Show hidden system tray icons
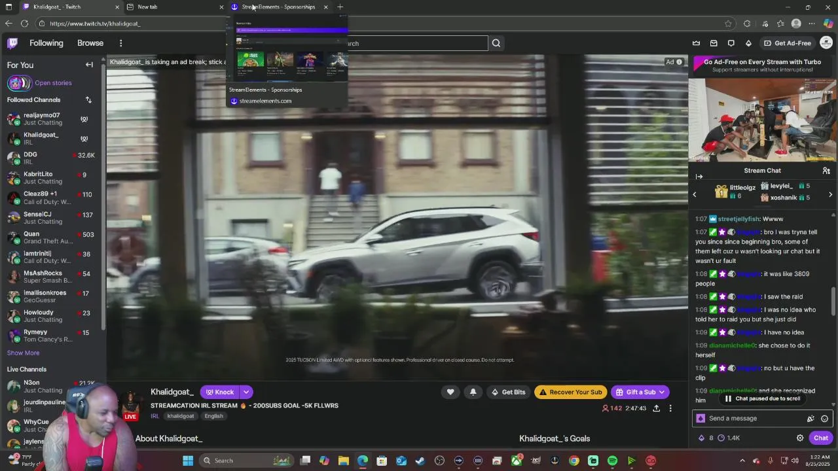 pos(742,461)
